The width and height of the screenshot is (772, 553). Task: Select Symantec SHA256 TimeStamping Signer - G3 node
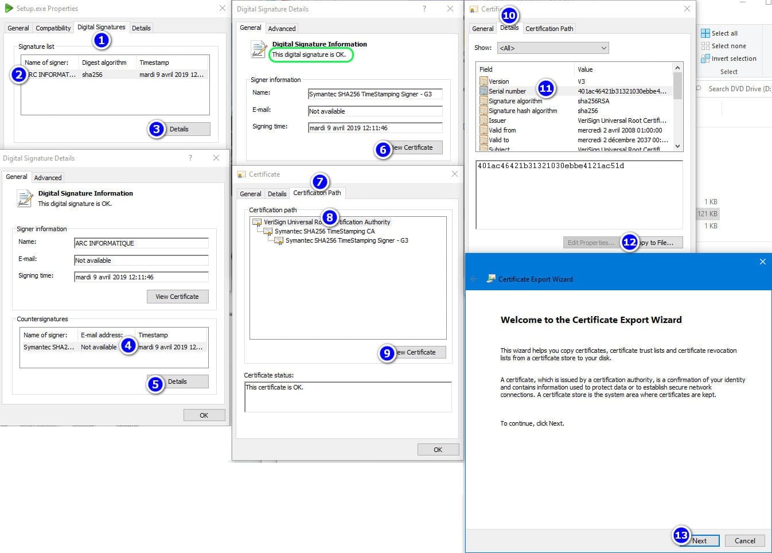click(346, 240)
